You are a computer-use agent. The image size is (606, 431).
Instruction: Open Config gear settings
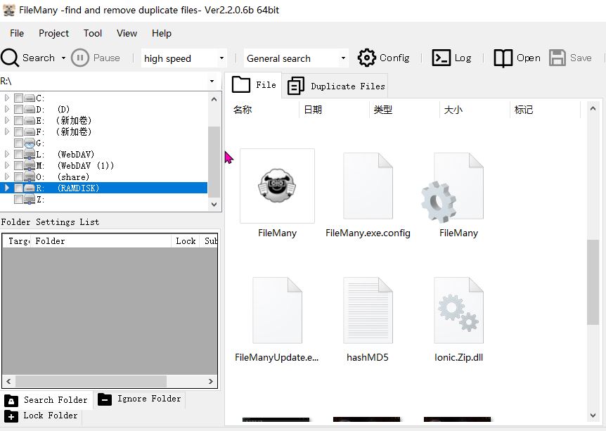pos(367,58)
